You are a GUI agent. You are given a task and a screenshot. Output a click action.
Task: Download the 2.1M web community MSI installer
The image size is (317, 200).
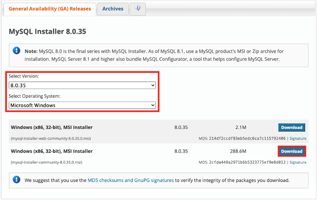pos(292,128)
